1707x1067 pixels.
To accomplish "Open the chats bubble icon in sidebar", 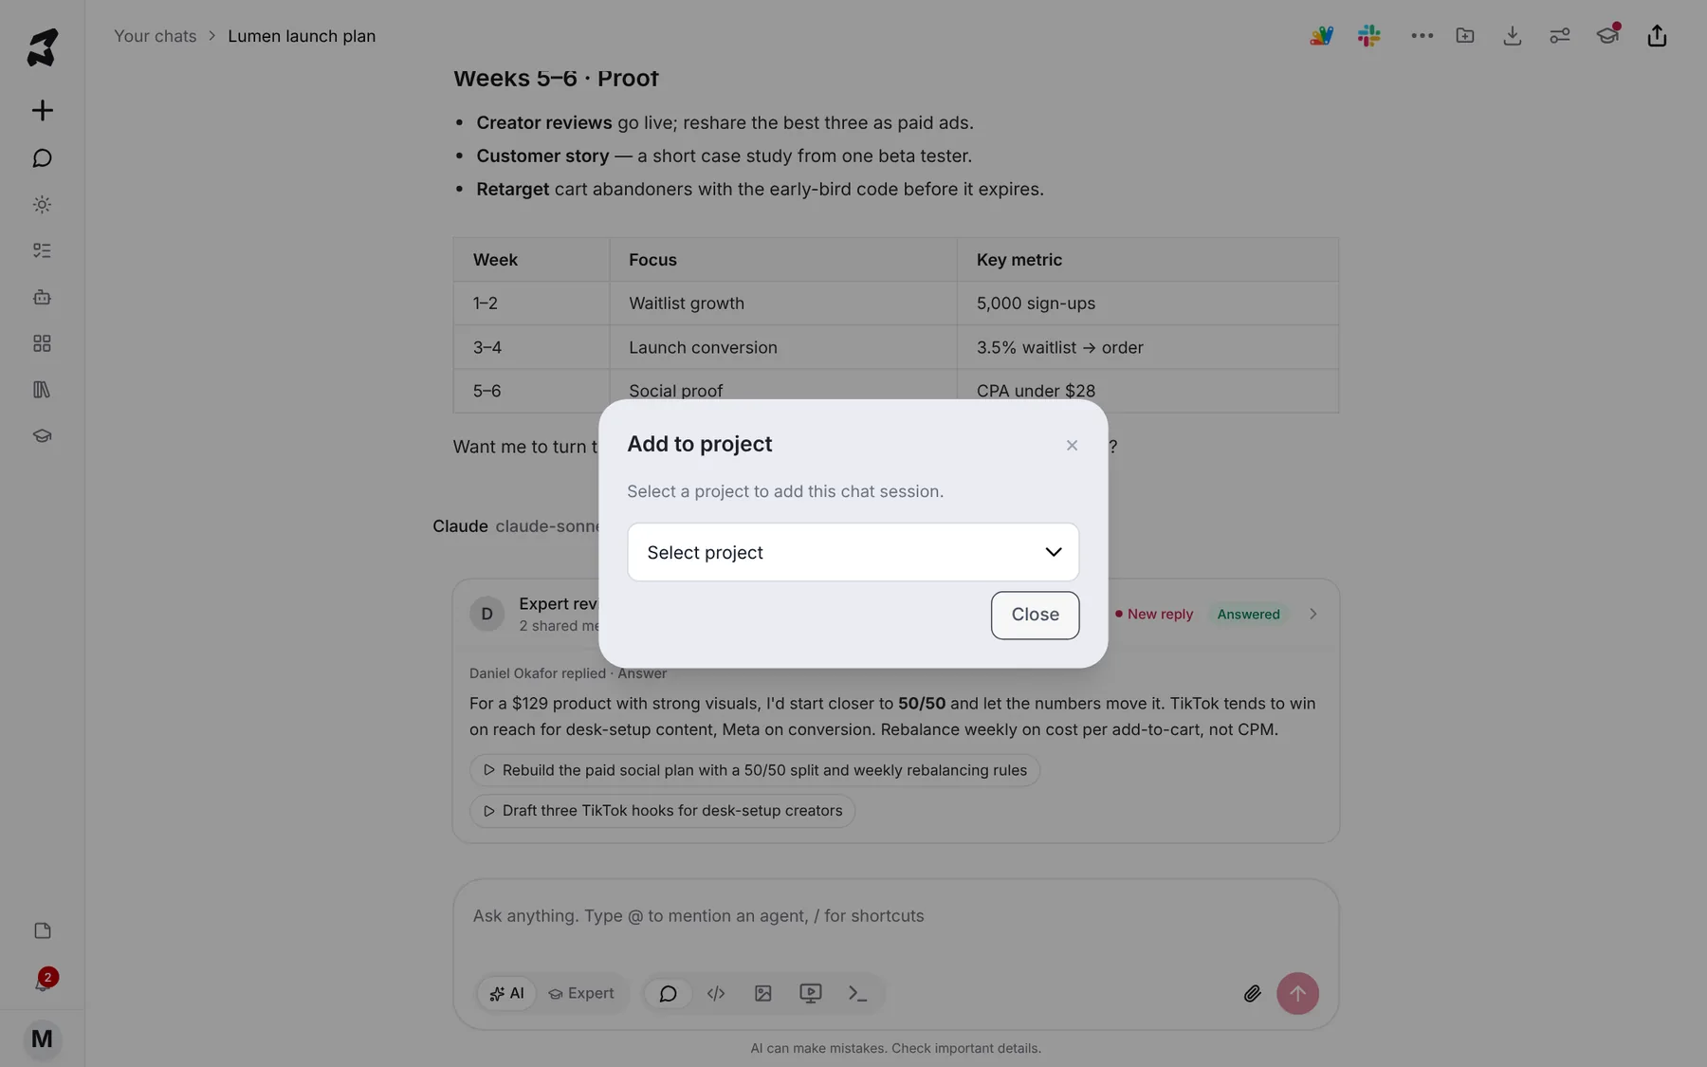I will click(x=42, y=157).
